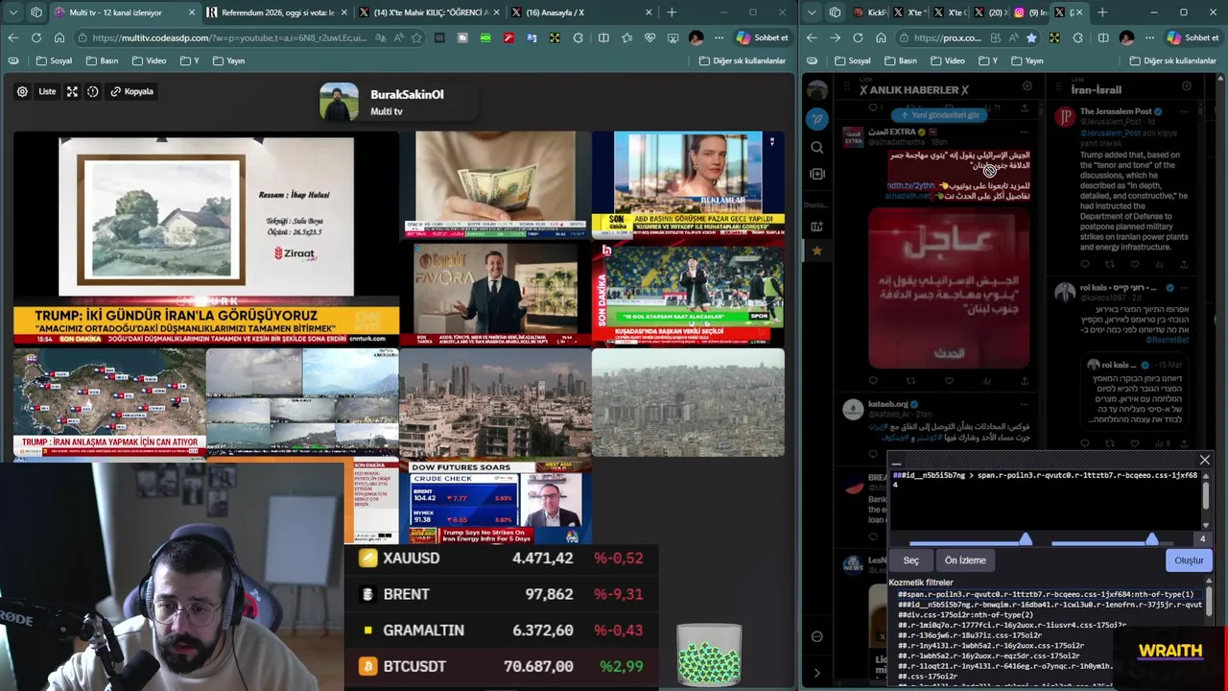Open favorites list icon in left browser
The width and height of the screenshot is (1228, 691).
point(626,37)
